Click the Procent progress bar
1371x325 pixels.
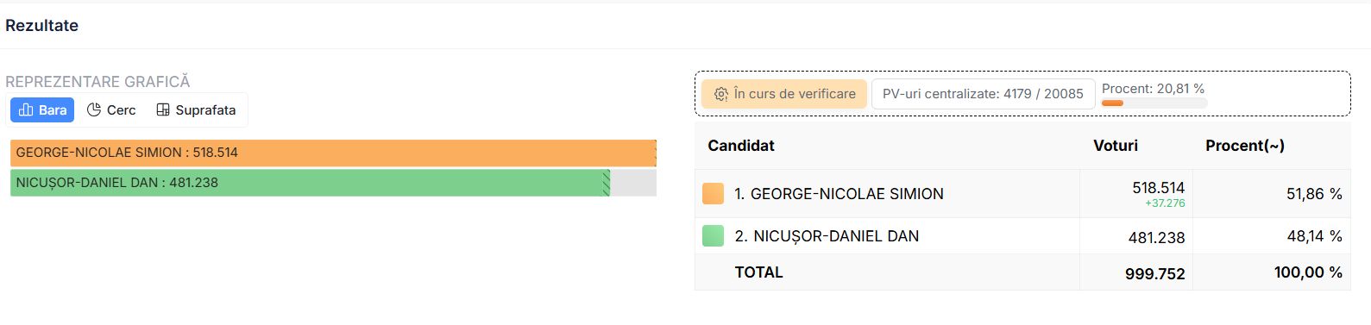coord(1154,103)
